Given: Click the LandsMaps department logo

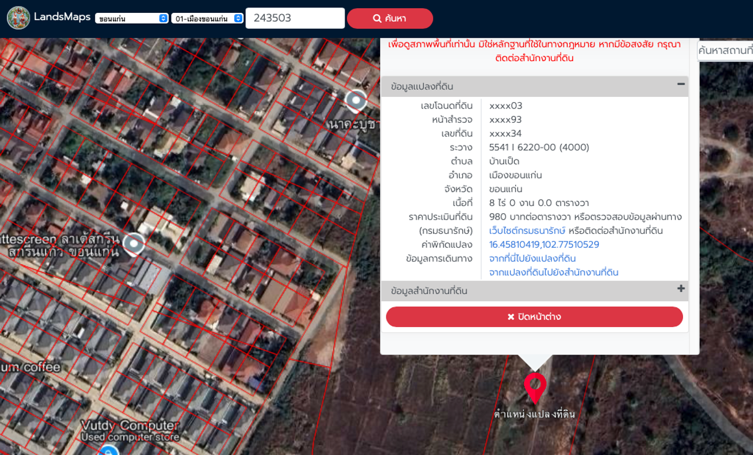Looking at the screenshot, I should 18,18.
